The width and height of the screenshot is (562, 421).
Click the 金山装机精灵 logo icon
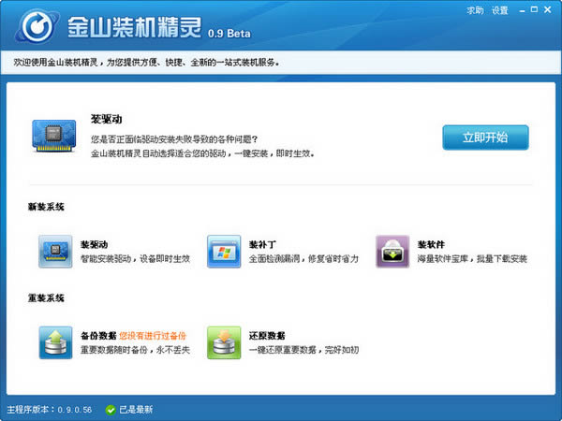tap(37, 26)
